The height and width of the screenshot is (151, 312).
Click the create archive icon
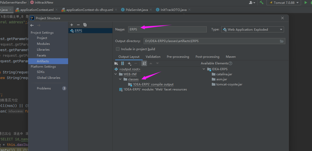[123, 63]
